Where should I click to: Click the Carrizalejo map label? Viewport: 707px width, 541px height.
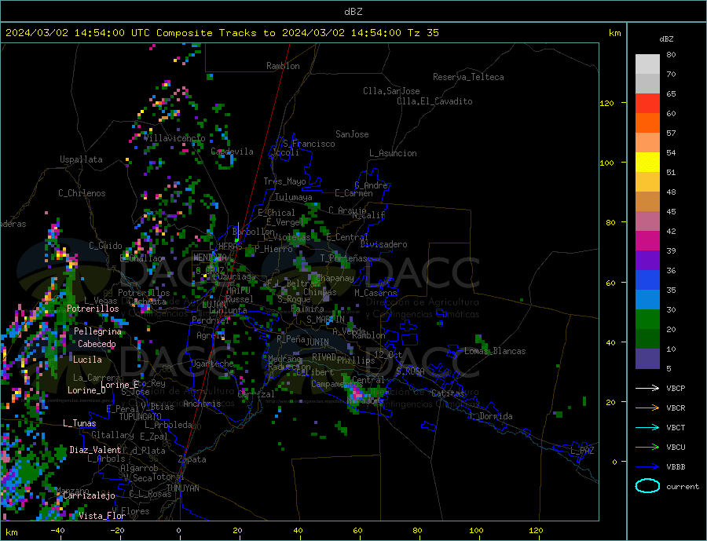point(89,495)
